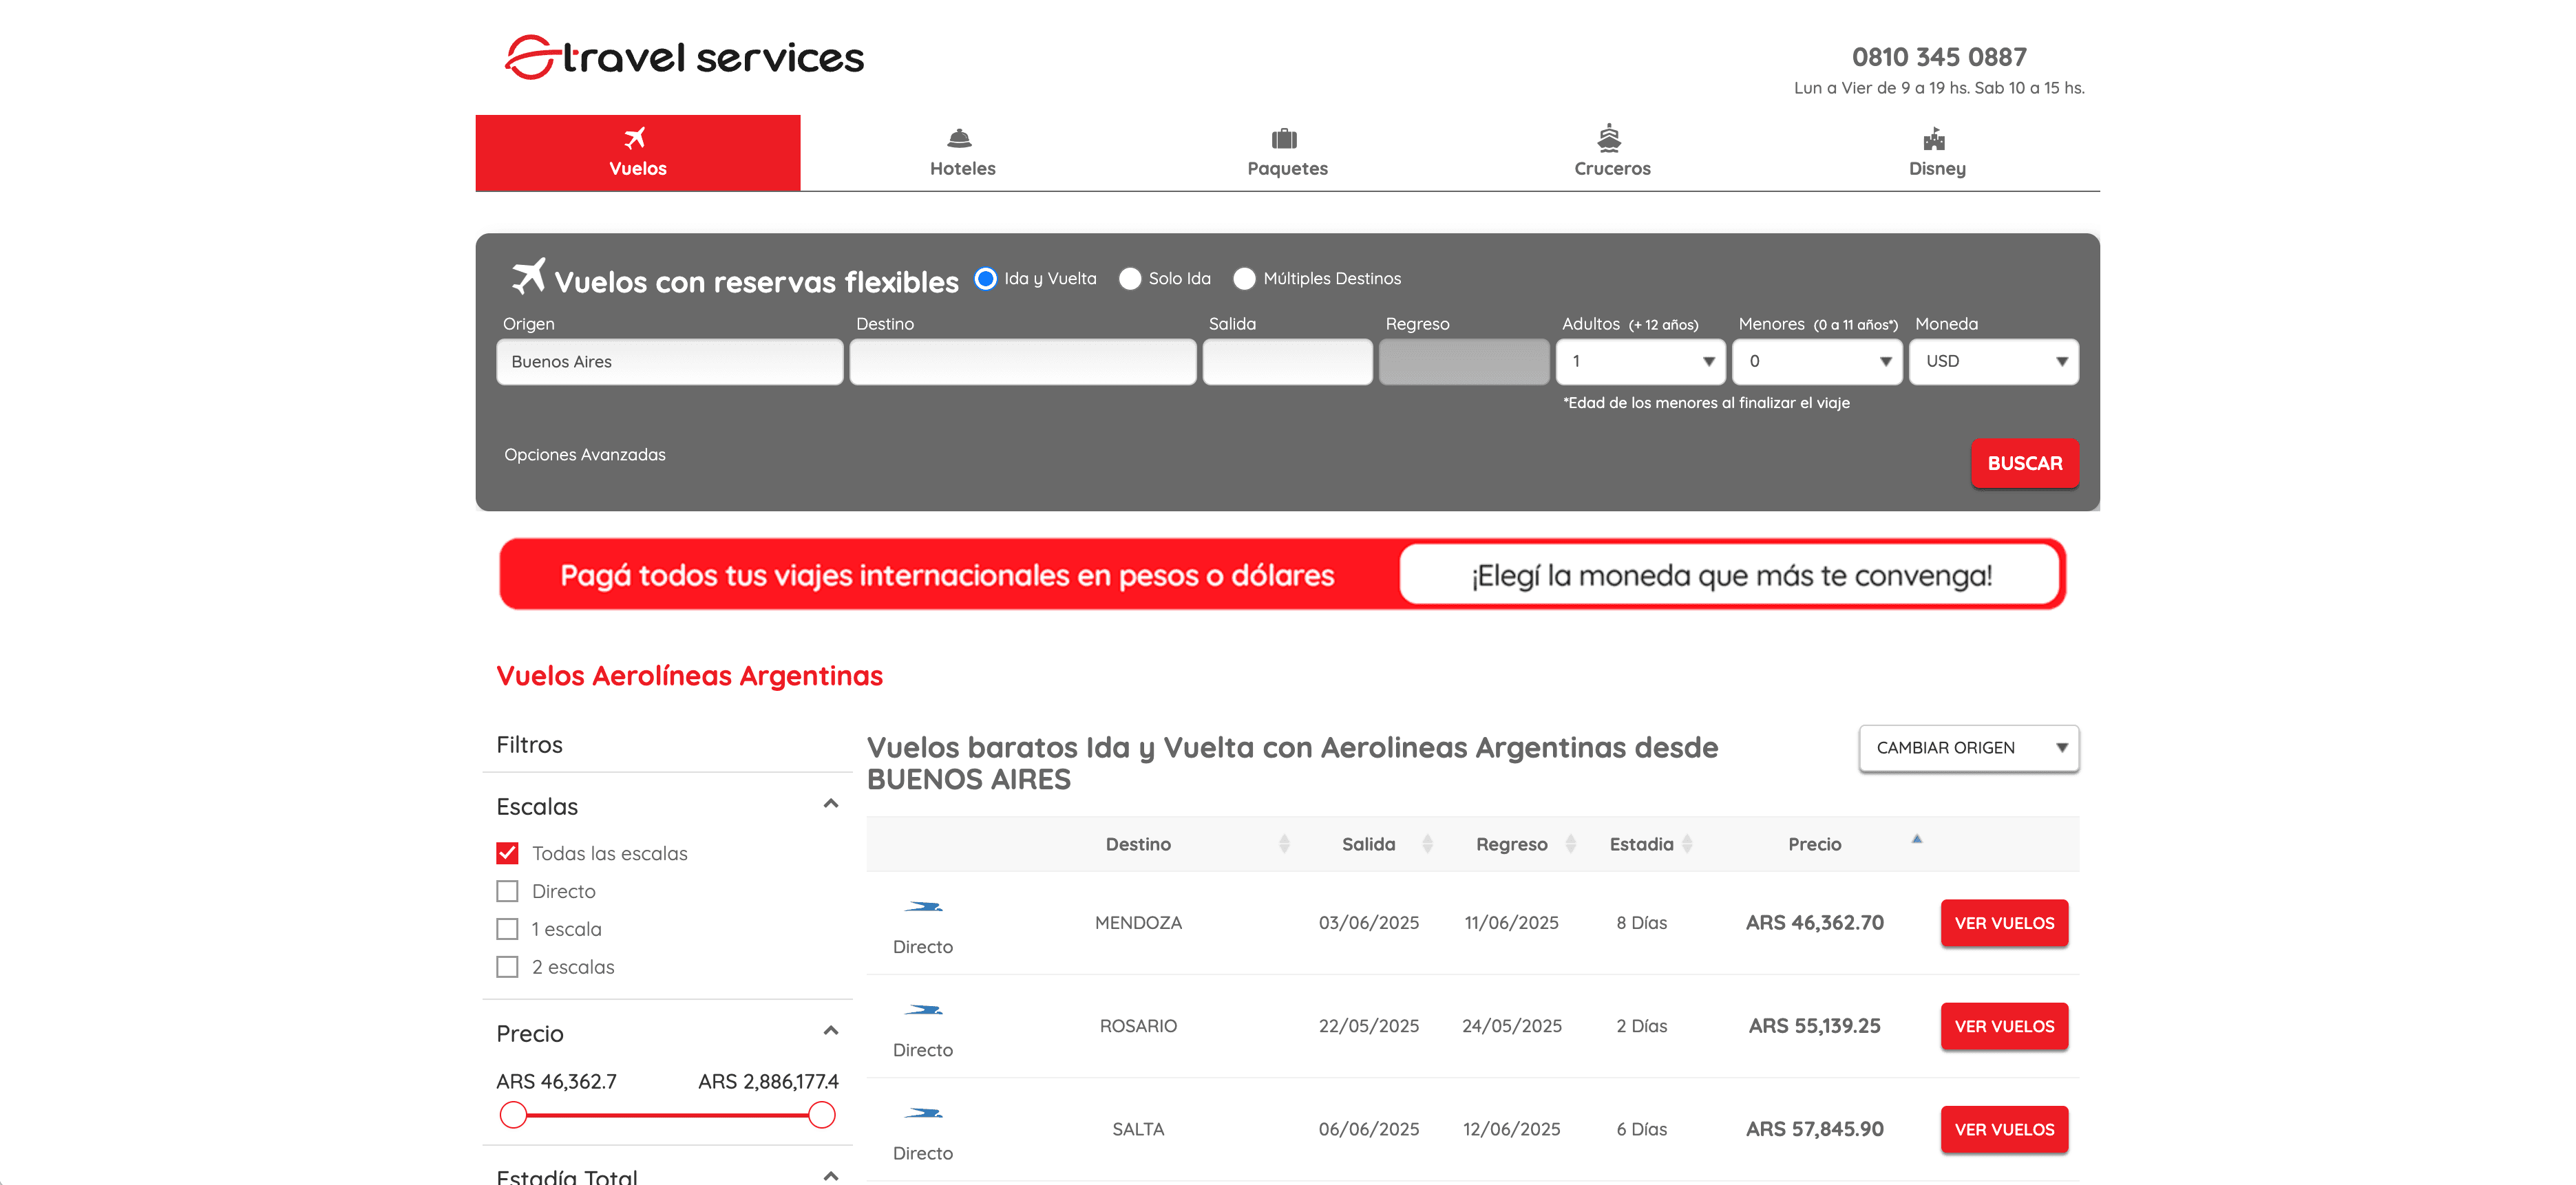Click the hotel bell icon
2576x1185 pixels.
click(959, 138)
